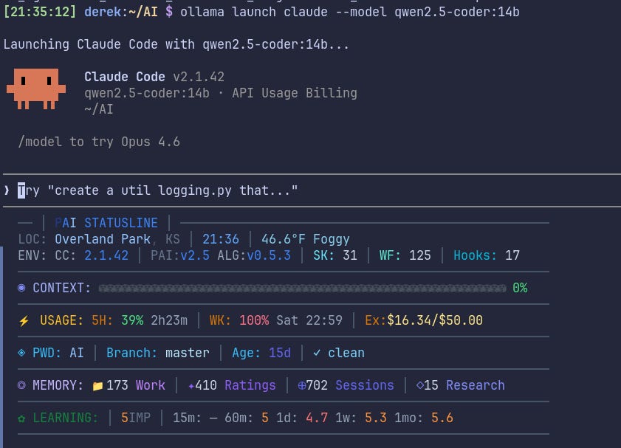Click the USAGE lightning bolt icon
The image size is (621, 448).
(24, 320)
